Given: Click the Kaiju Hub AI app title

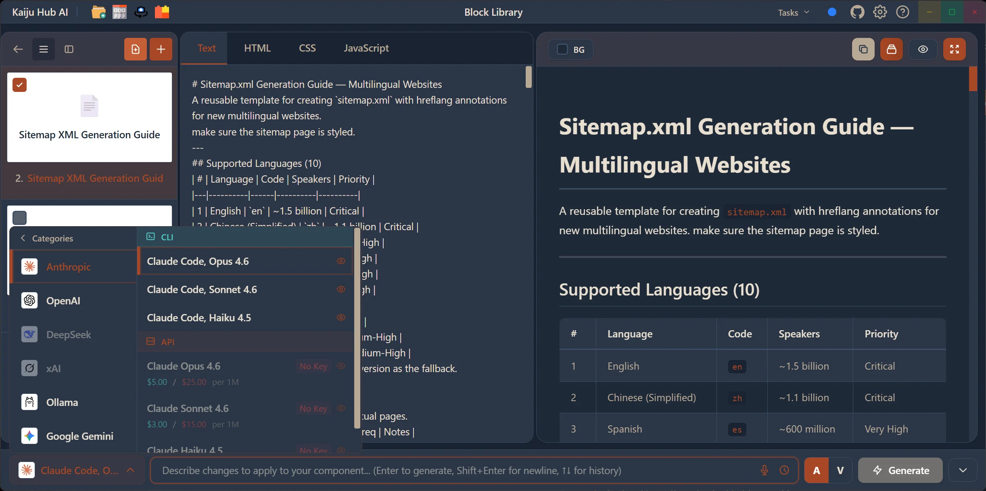Looking at the screenshot, I should click(40, 12).
